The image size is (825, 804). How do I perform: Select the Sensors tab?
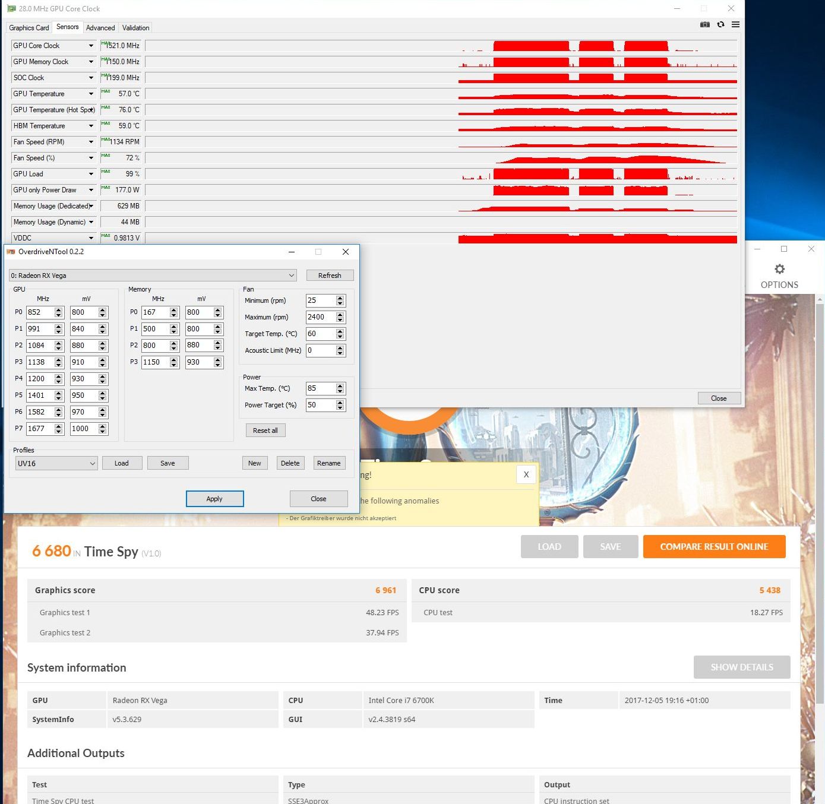67,27
